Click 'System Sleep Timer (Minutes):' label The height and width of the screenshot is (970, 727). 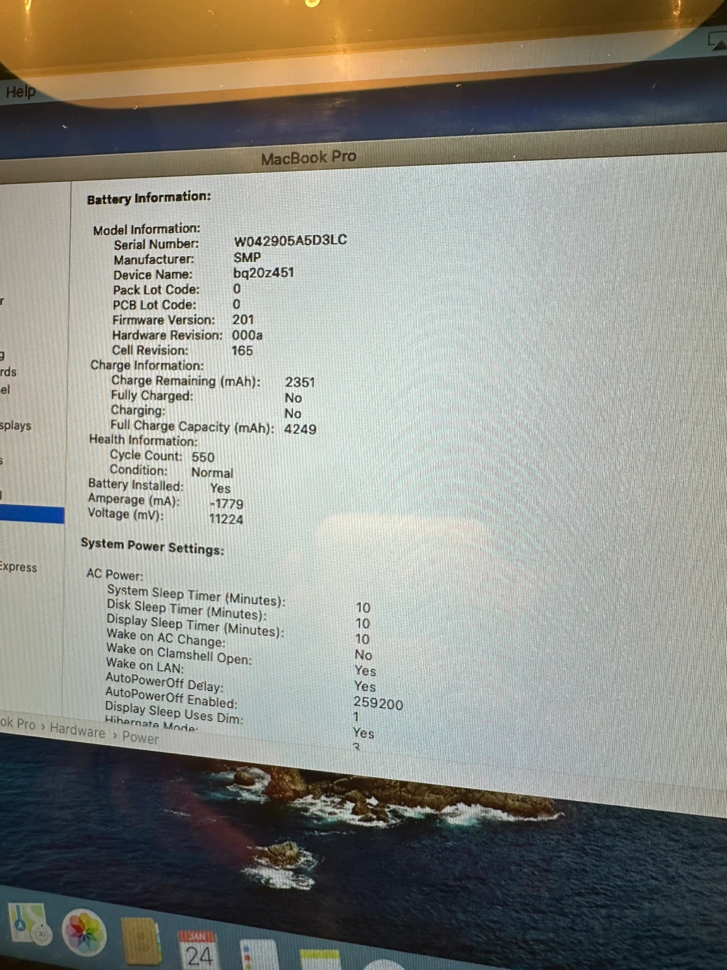[196, 595]
